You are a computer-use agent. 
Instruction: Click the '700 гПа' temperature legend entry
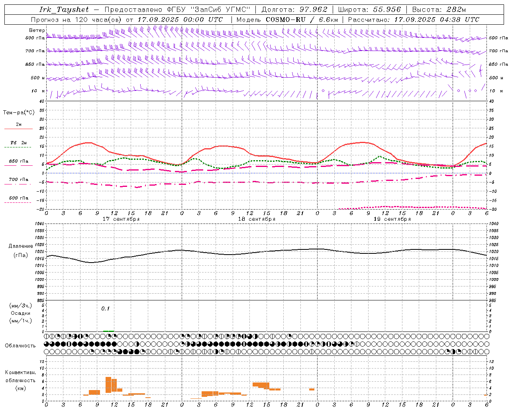(19, 180)
